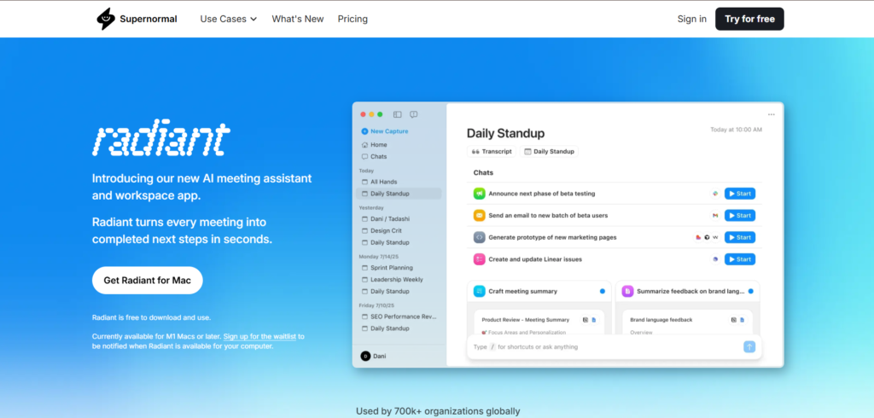This screenshot has height=418, width=874.
Task: Click blue document icon on Product Review card
Action: [594, 320]
